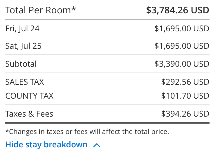Click the asterisk starting the disclaimer note
Screen dimensions: 213x152
pyautogui.click(x=7, y=131)
